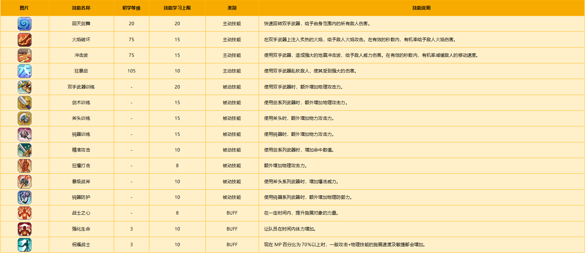Click the 祝福战士 teal buff icon

point(25,245)
